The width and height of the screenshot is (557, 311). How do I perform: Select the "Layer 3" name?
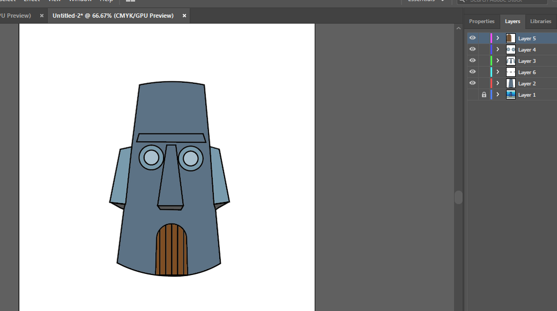(527, 61)
